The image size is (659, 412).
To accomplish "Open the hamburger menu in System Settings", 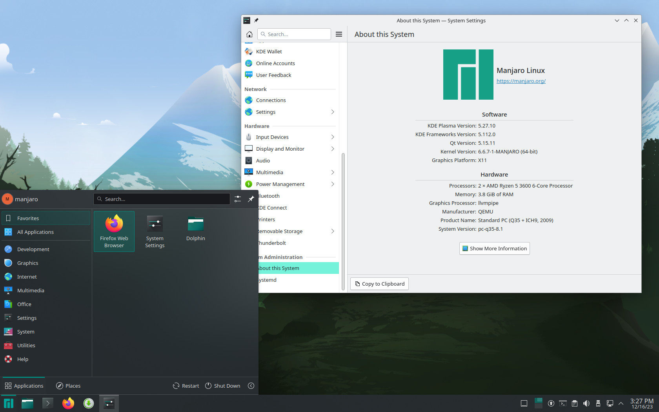I will [x=339, y=34].
